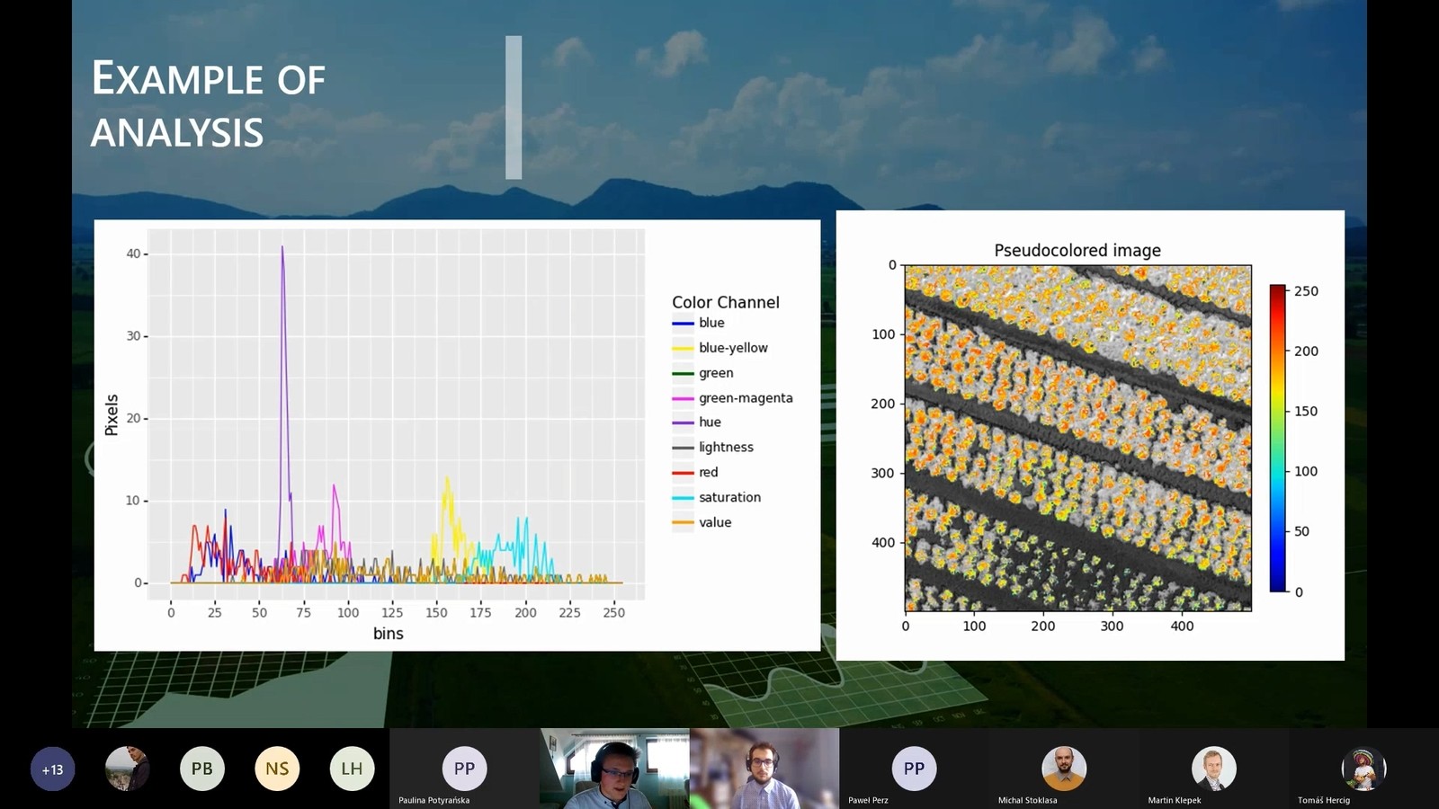1439x809 pixels.
Task: Click the video feed of man with headset
Action: pos(615,769)
